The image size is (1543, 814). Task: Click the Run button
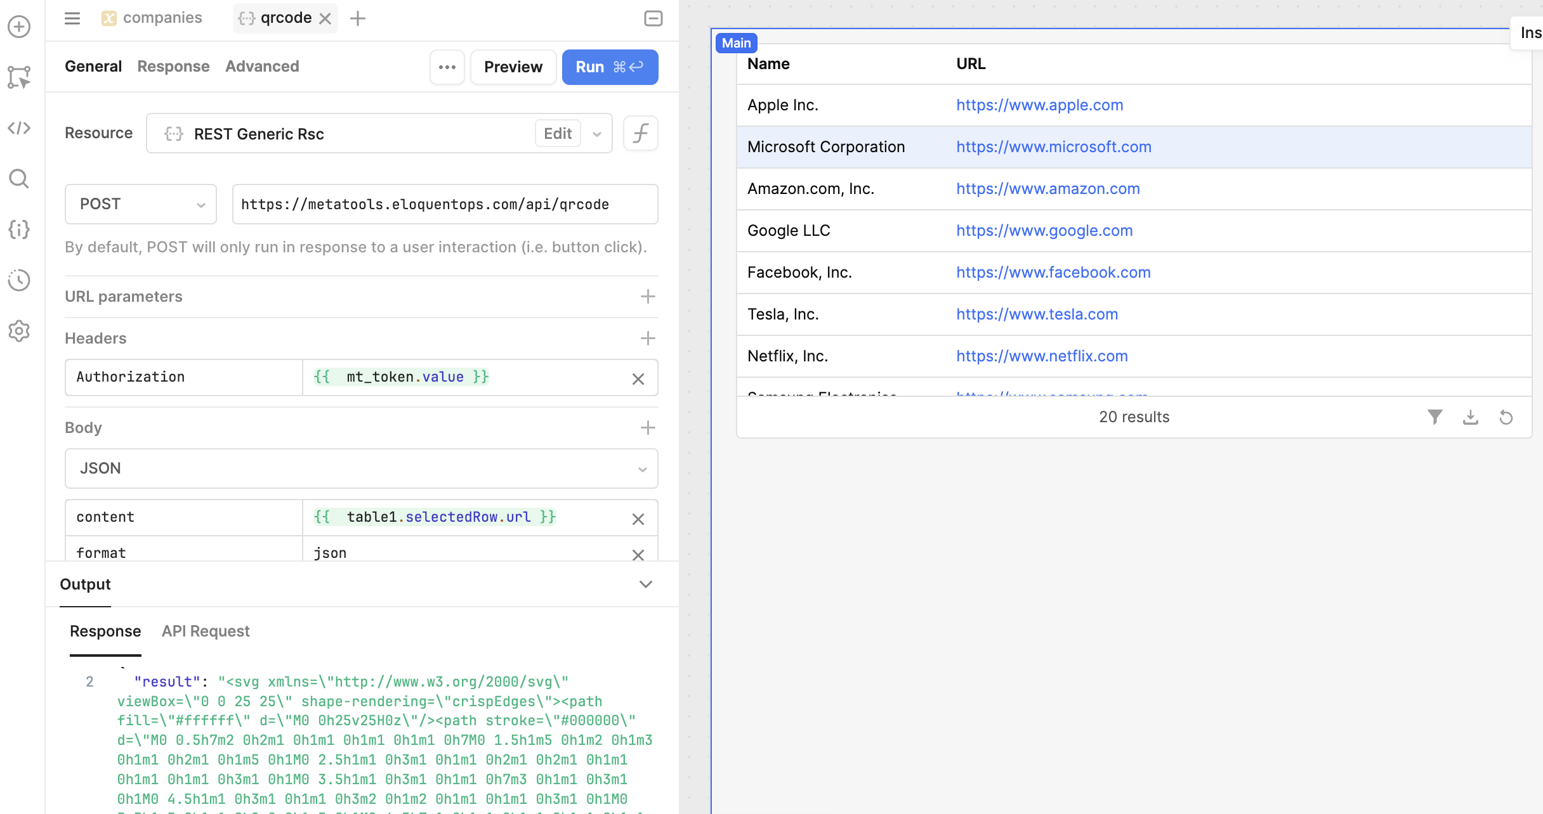[610, 67]
